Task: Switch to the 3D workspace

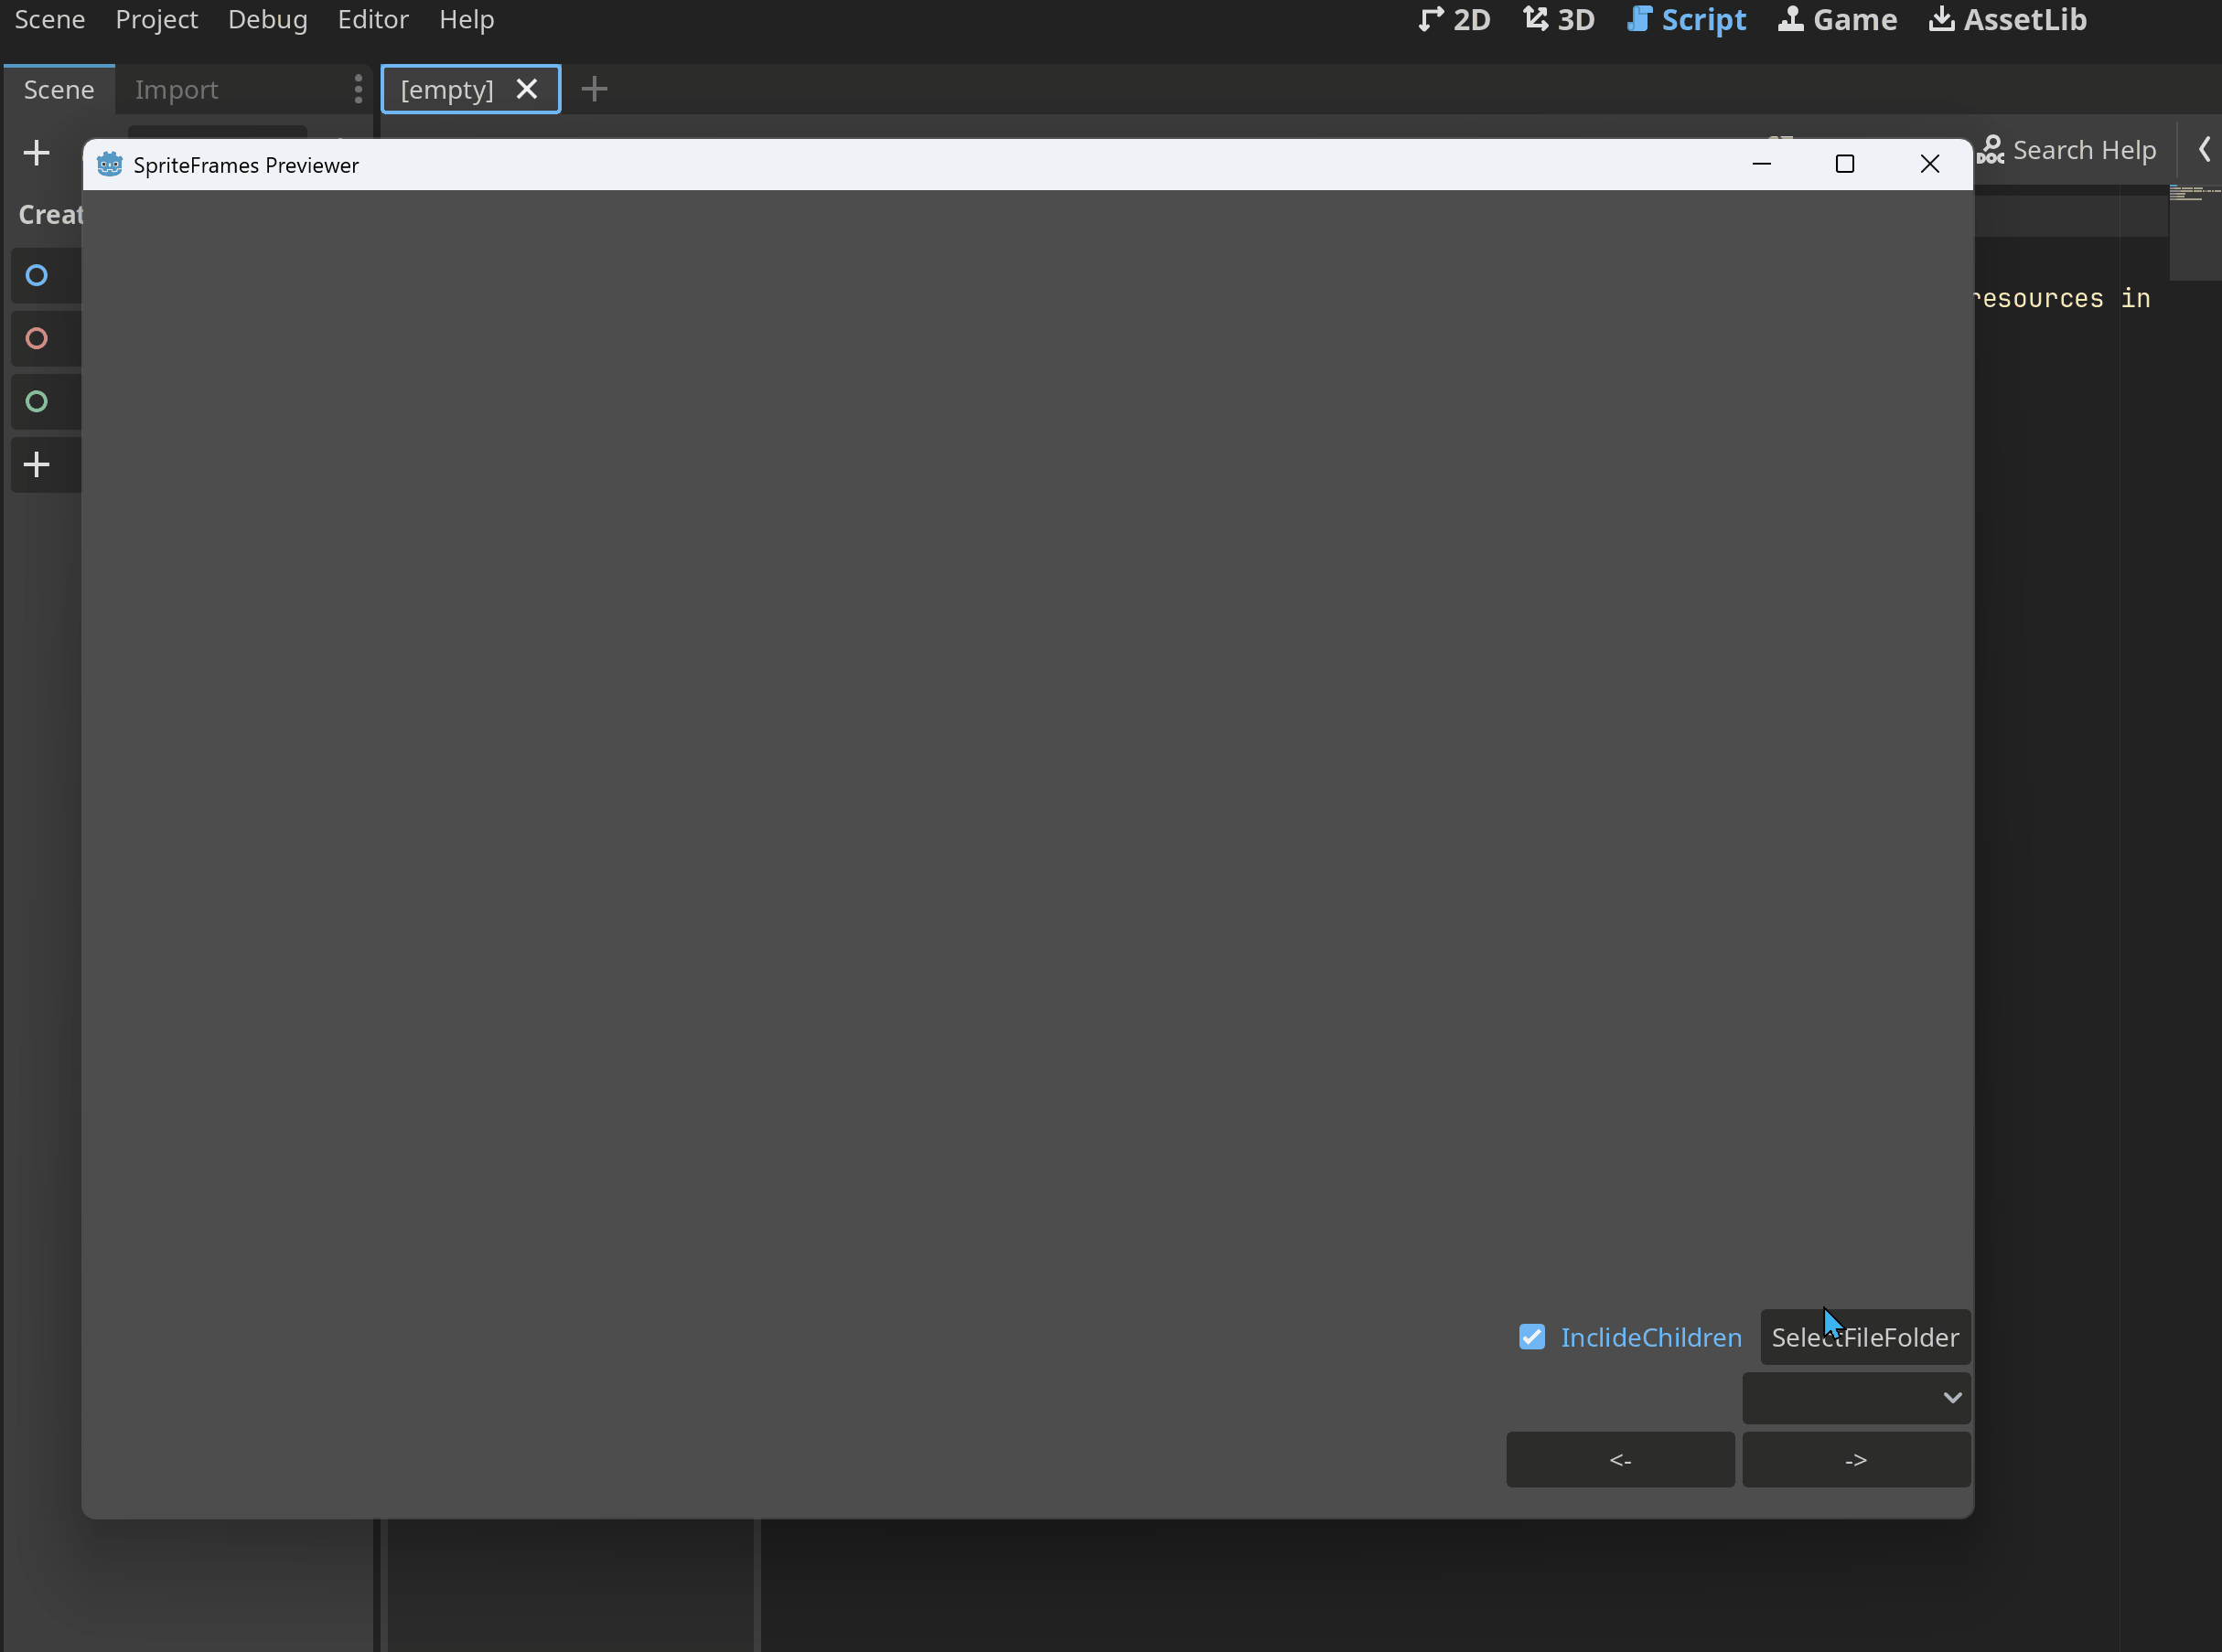Action: (1559, 20)
